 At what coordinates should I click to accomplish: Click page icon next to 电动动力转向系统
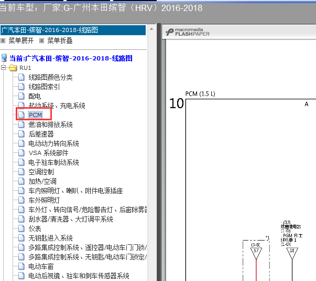point(21,143)
